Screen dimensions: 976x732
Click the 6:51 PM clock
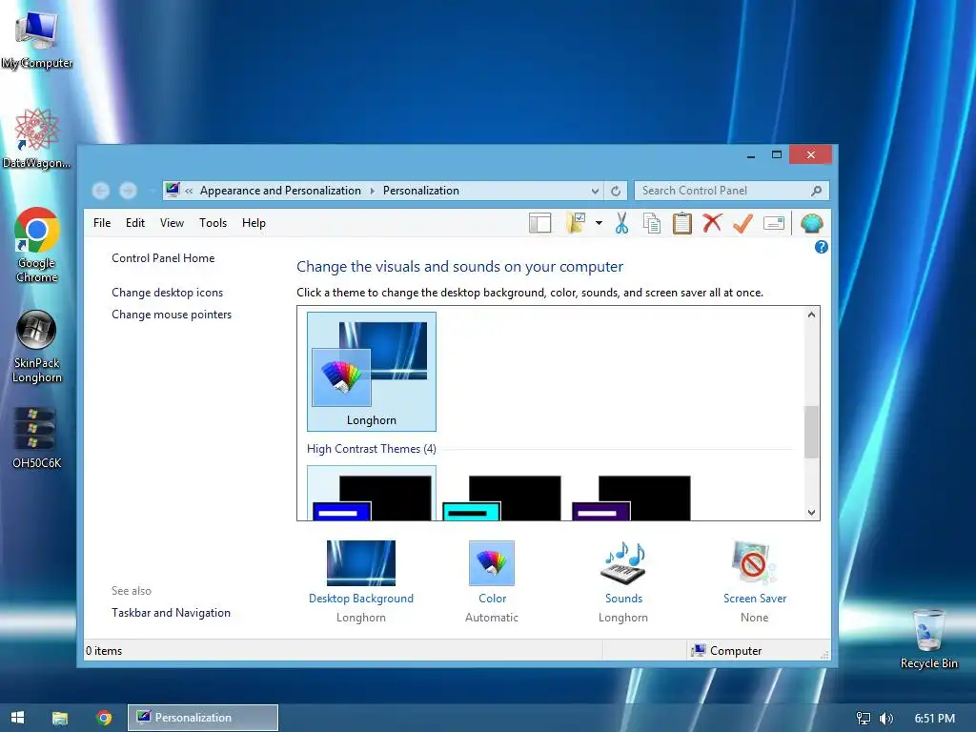click(x=934, y=719)
